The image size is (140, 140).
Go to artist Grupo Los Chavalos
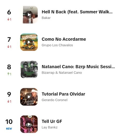[57, 45]
